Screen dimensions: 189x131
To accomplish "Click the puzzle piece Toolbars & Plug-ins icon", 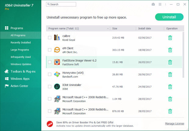I will click(6, 71).
